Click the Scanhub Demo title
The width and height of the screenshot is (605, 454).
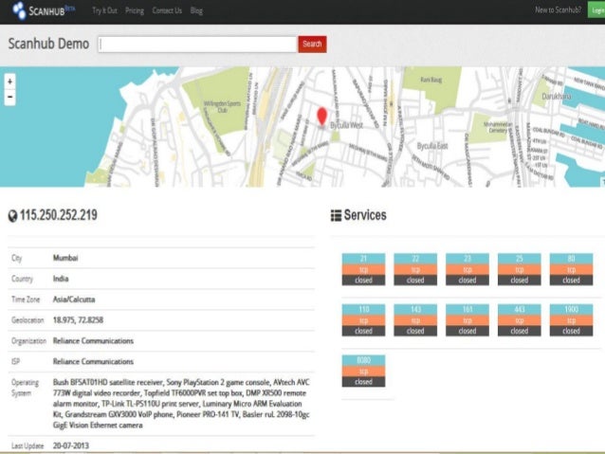(48, 44)
